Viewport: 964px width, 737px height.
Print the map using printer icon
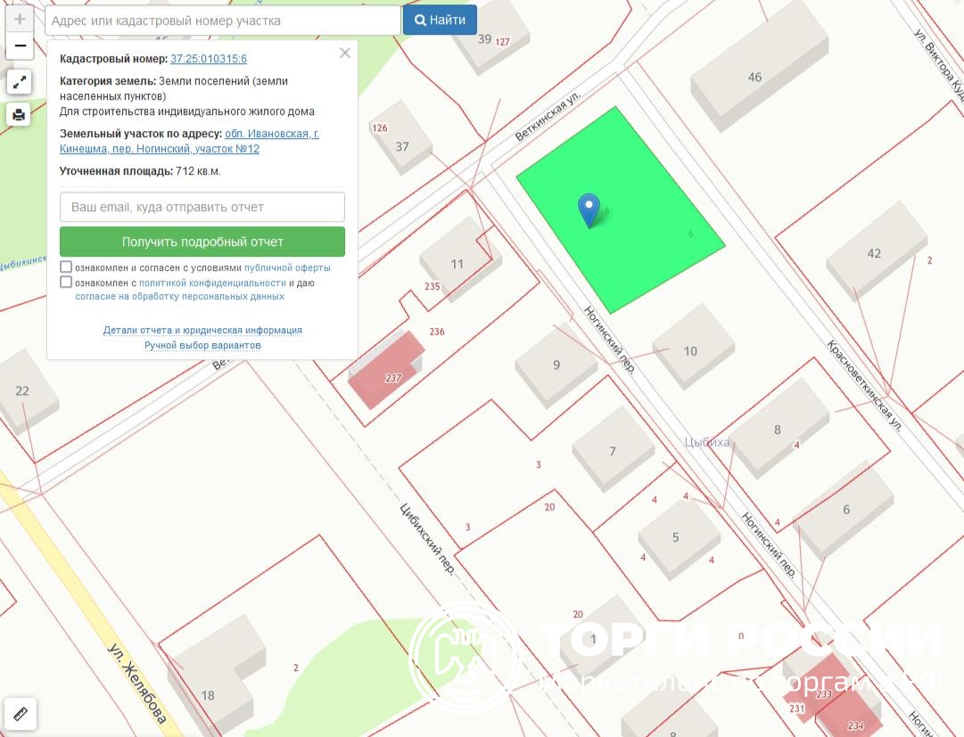tap(20, 114)
